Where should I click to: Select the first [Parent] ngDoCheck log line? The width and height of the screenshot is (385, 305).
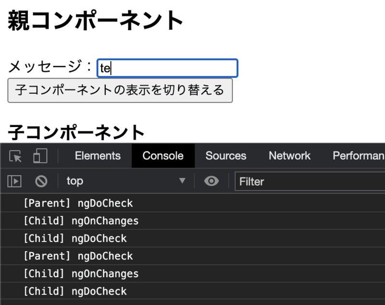[192, 203]
